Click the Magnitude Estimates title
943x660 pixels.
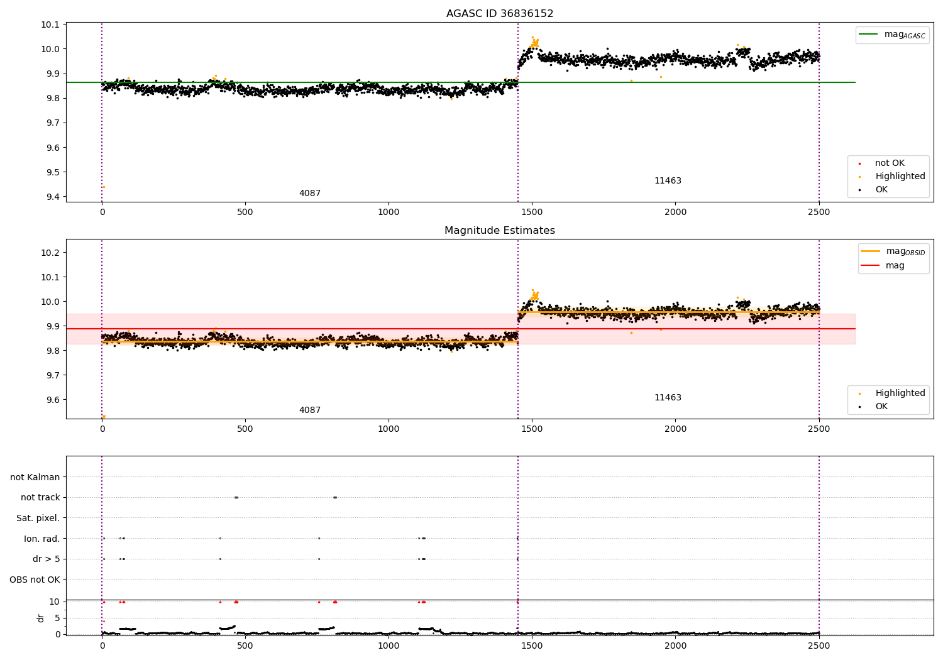coord(500,231)
